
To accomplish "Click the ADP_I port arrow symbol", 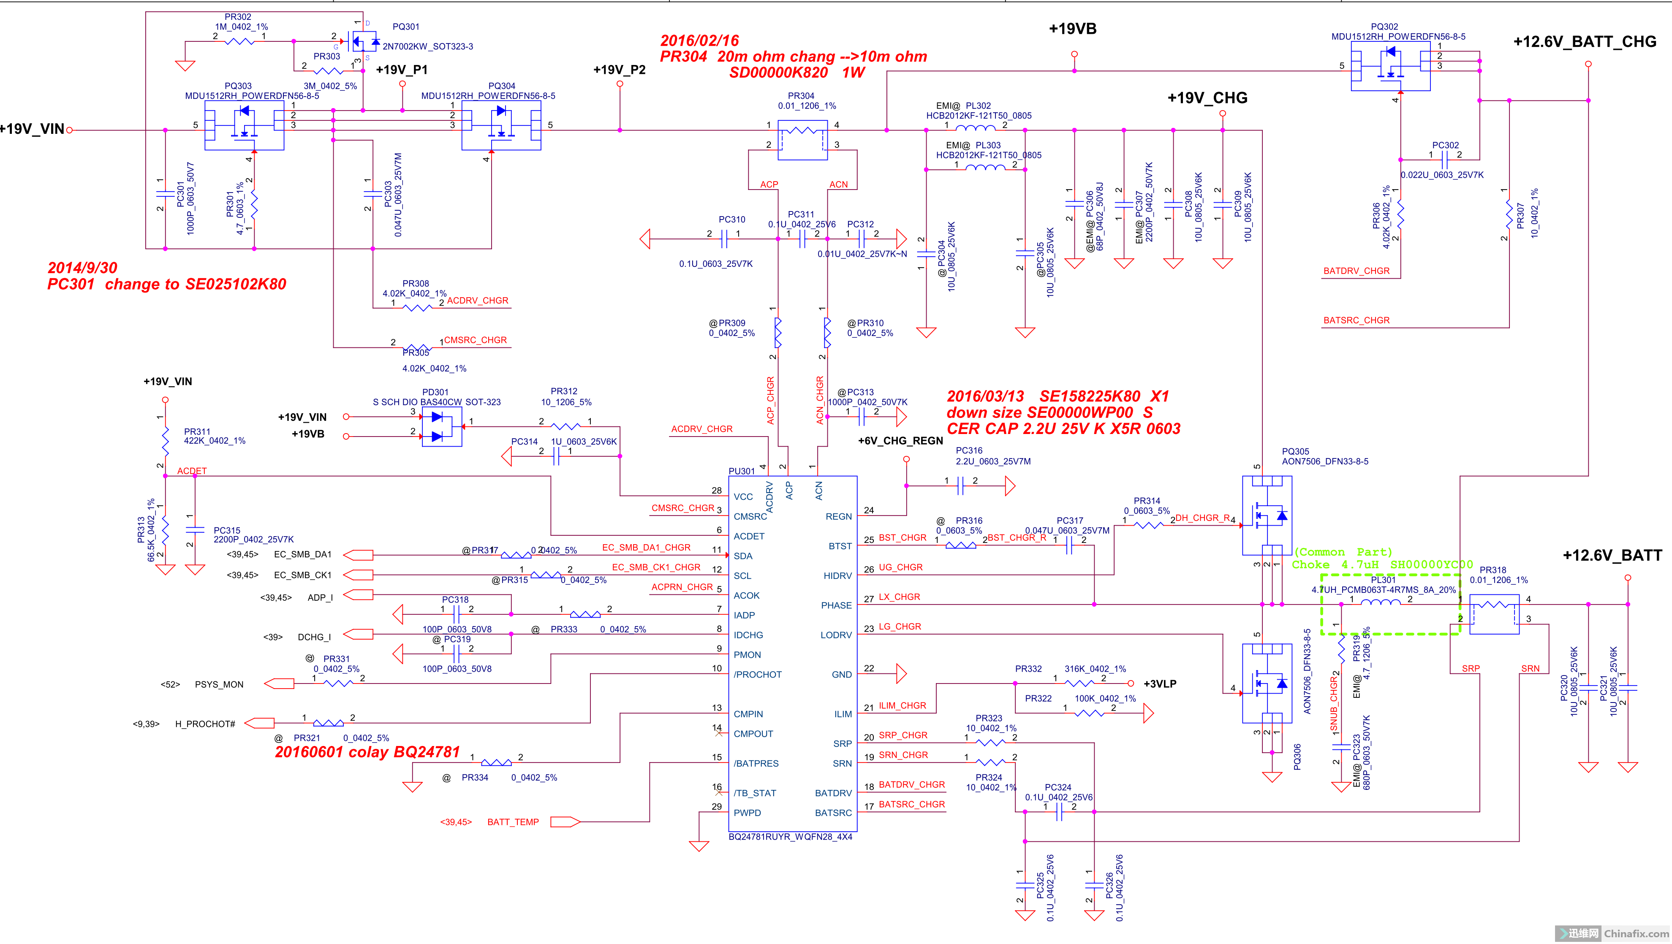I will [x=358, y=594].
